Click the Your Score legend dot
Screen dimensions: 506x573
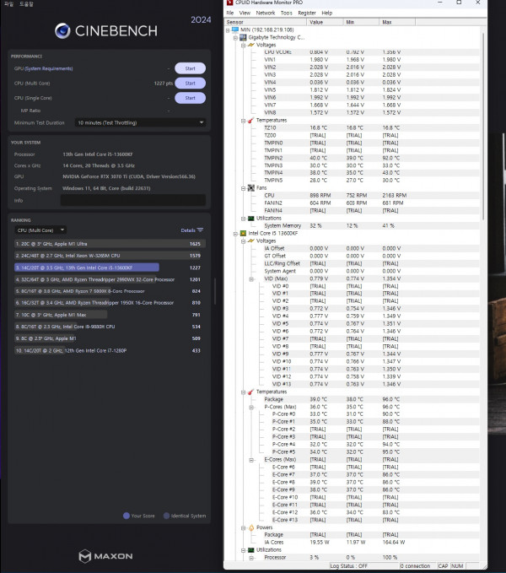pos(126,516)
